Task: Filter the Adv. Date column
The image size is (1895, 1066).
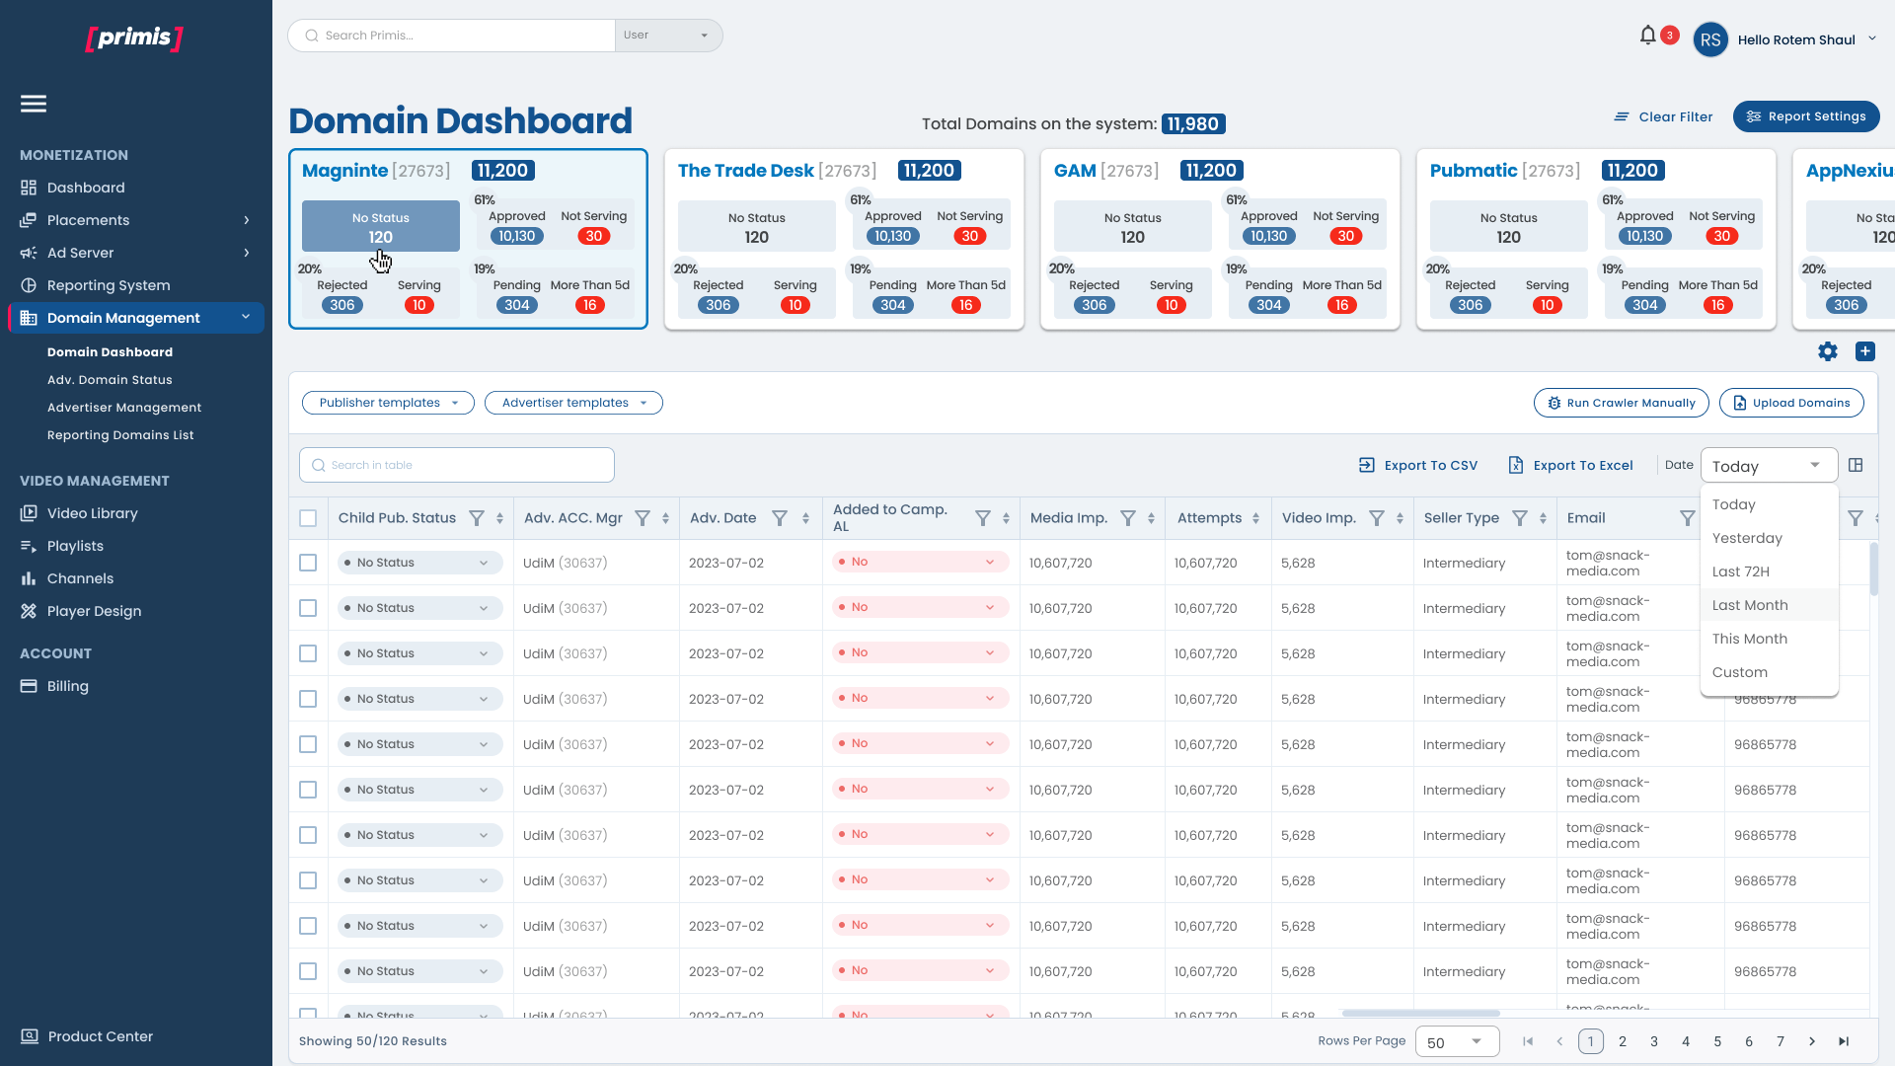Action: click(x=780, y=518)
